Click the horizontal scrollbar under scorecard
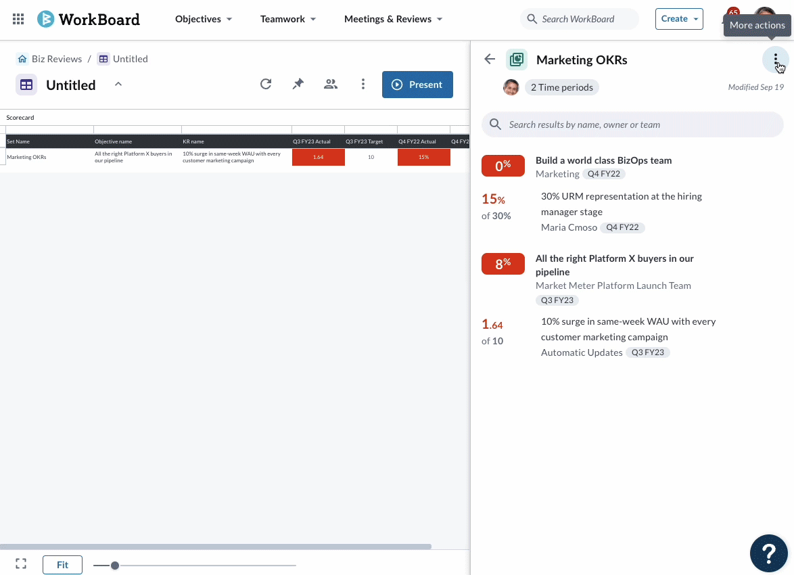The height and width of the screenshot is (575, 794). click(x=216, y=547)
